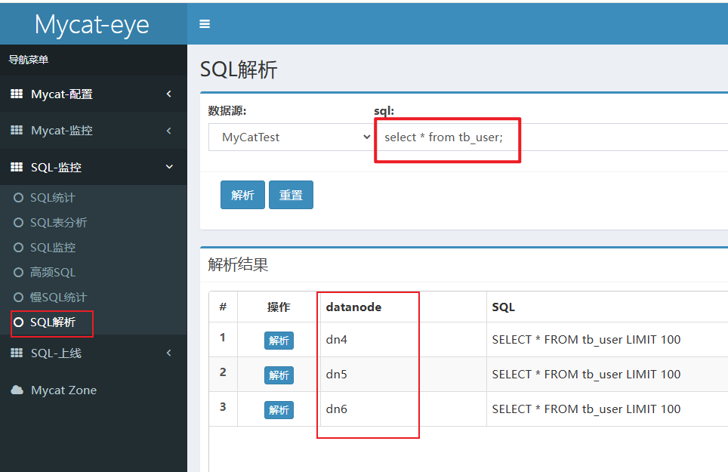Open the 慢SQL统计 menu item

[58, 298]
